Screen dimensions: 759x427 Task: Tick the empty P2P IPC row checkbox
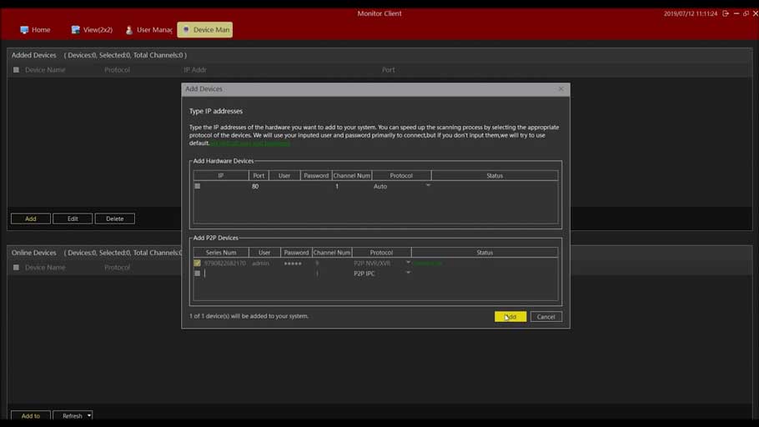[x=198, y=274]
